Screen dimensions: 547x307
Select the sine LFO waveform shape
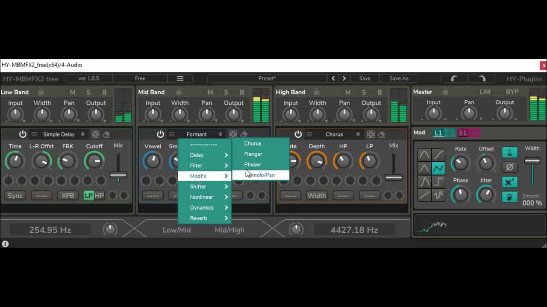[x=424, y=155]
